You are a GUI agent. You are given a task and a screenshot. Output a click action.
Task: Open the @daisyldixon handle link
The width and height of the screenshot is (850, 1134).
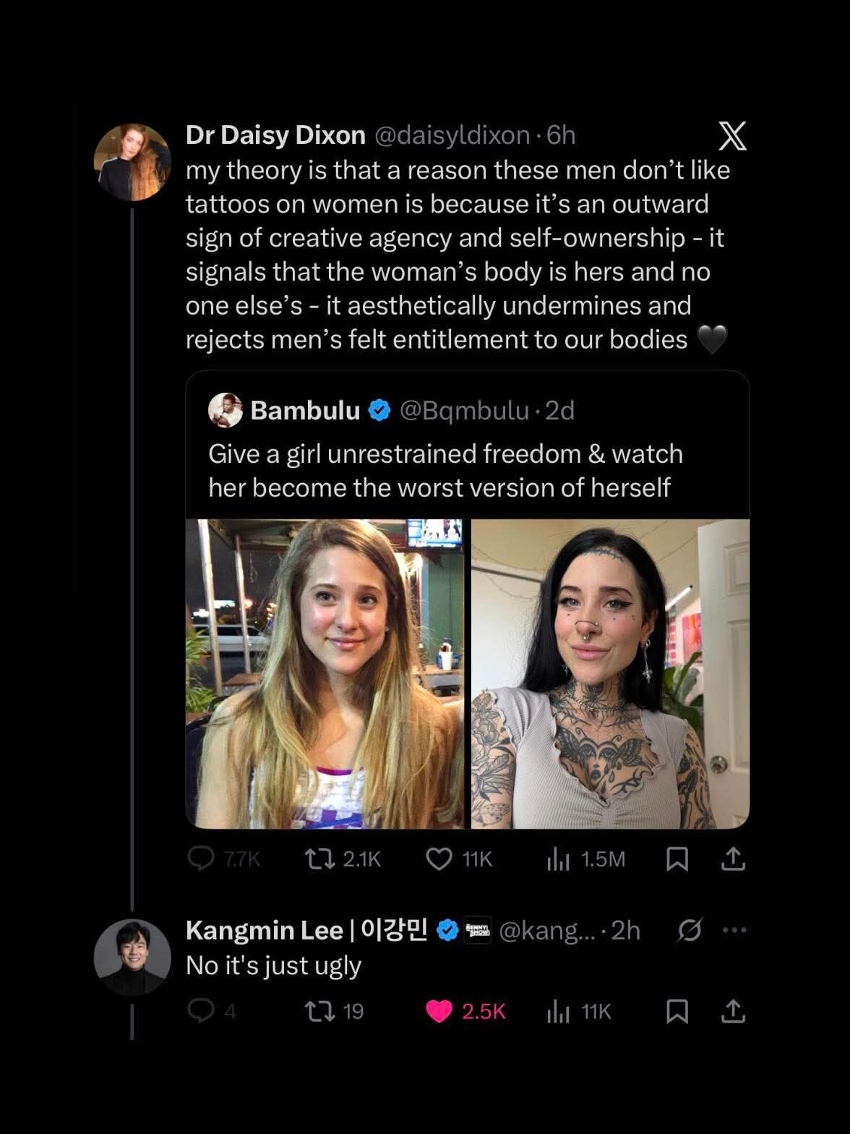(x=452, y=135)
